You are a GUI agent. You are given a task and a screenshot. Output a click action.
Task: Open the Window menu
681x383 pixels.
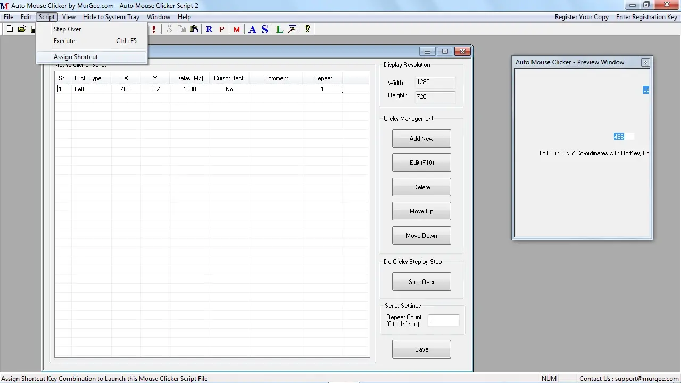[x=159, y=17]
